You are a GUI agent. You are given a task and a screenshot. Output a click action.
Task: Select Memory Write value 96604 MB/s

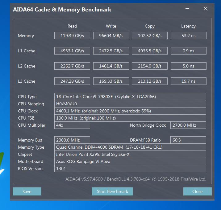[111, 36]
